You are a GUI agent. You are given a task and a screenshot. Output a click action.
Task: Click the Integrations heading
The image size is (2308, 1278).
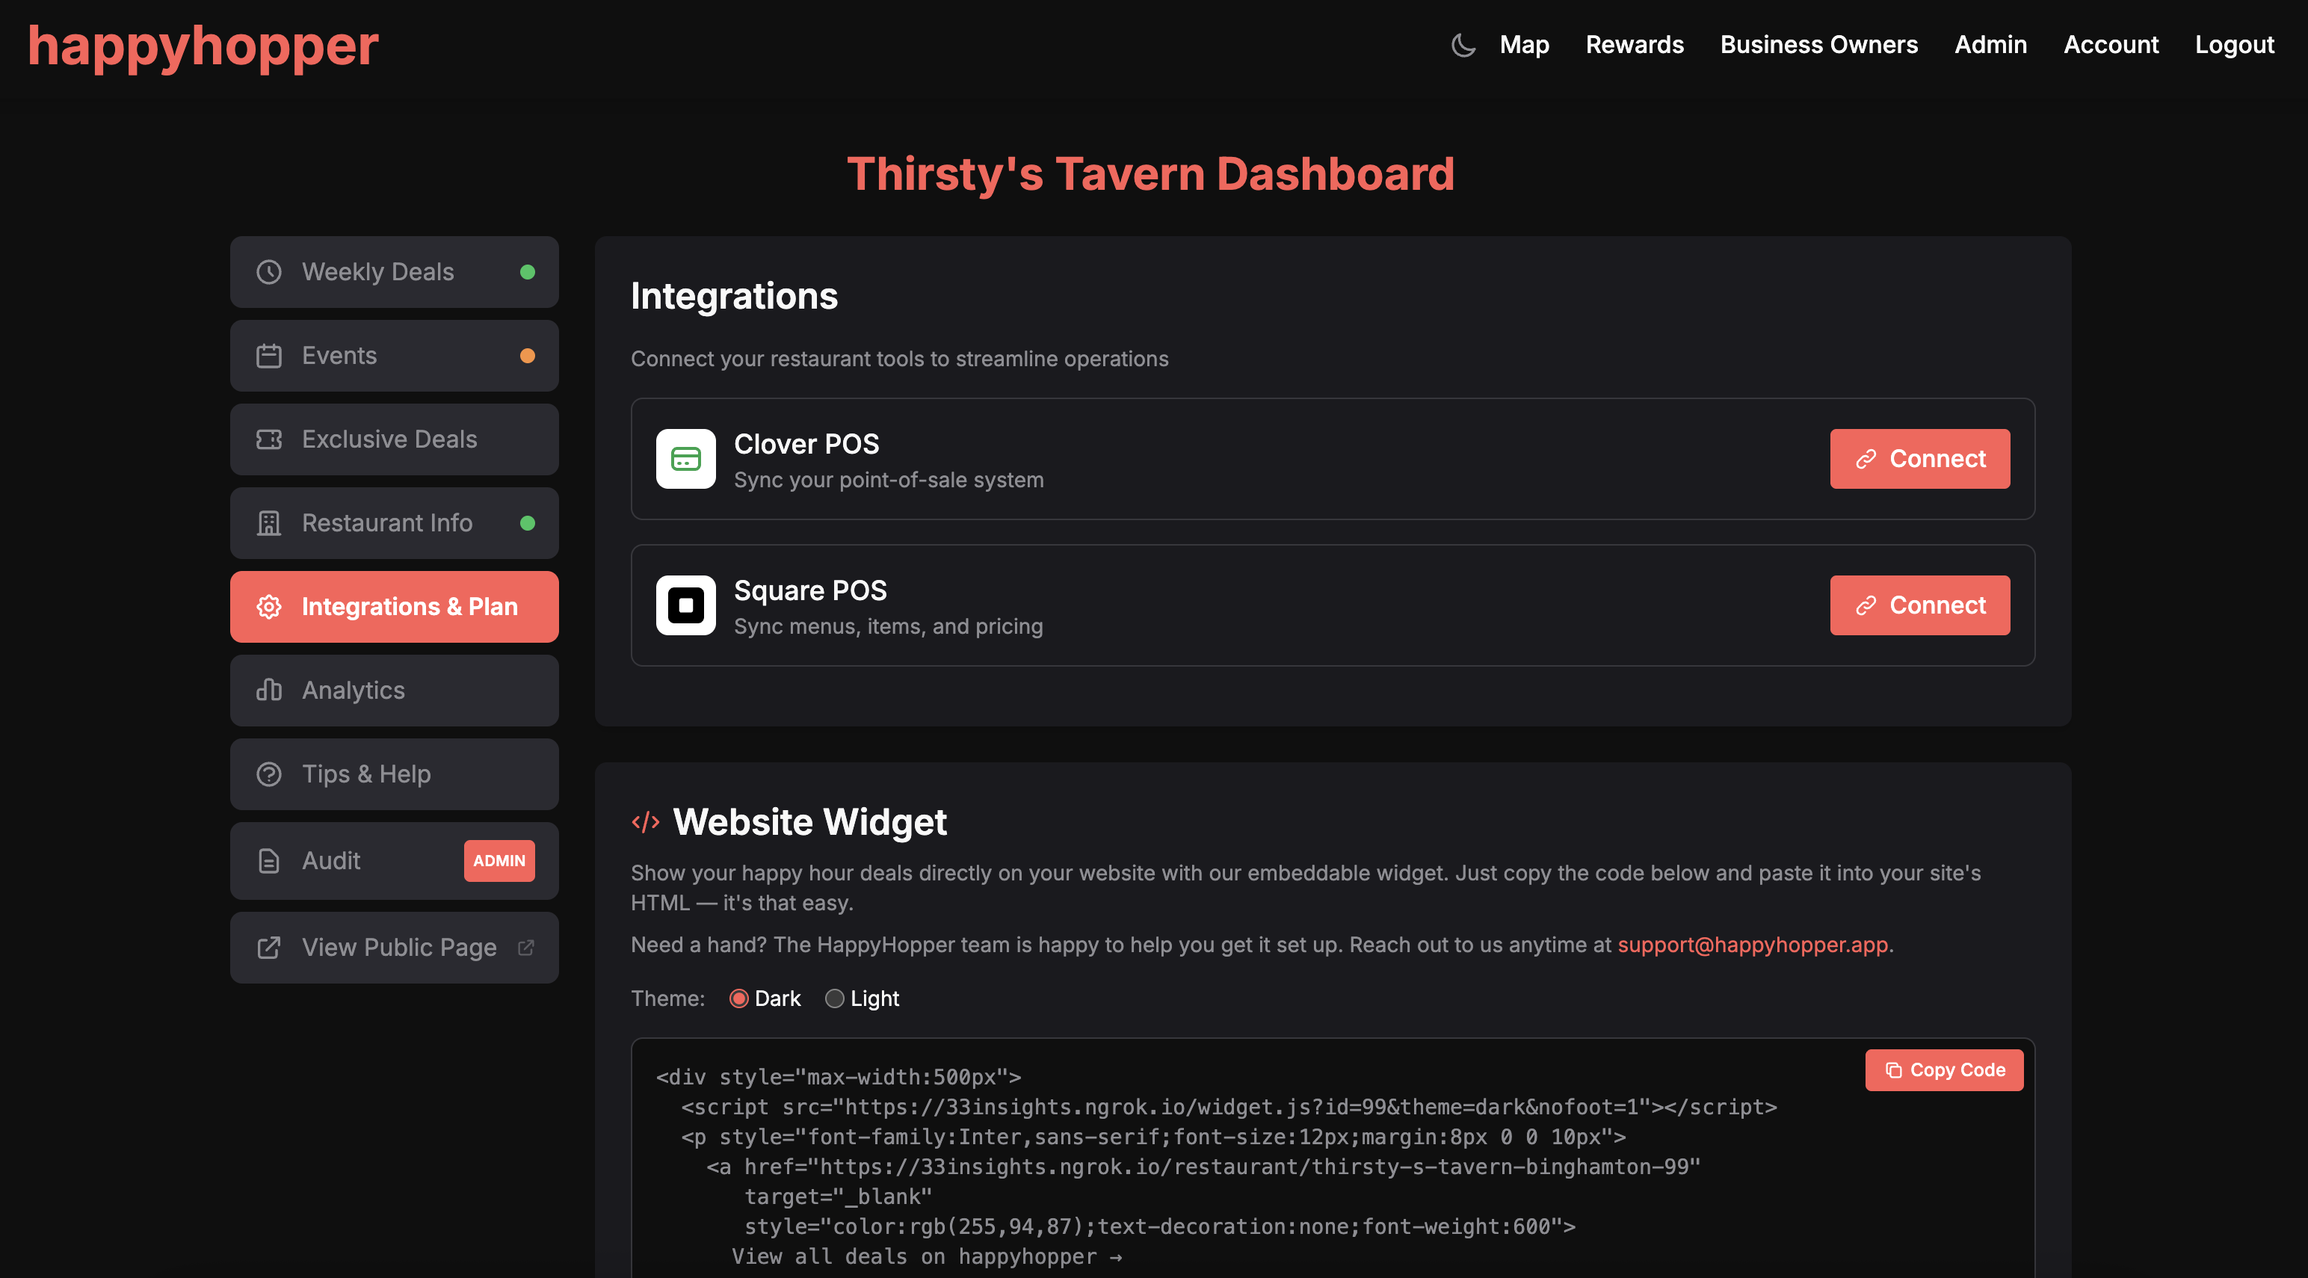tap(734, 297)
